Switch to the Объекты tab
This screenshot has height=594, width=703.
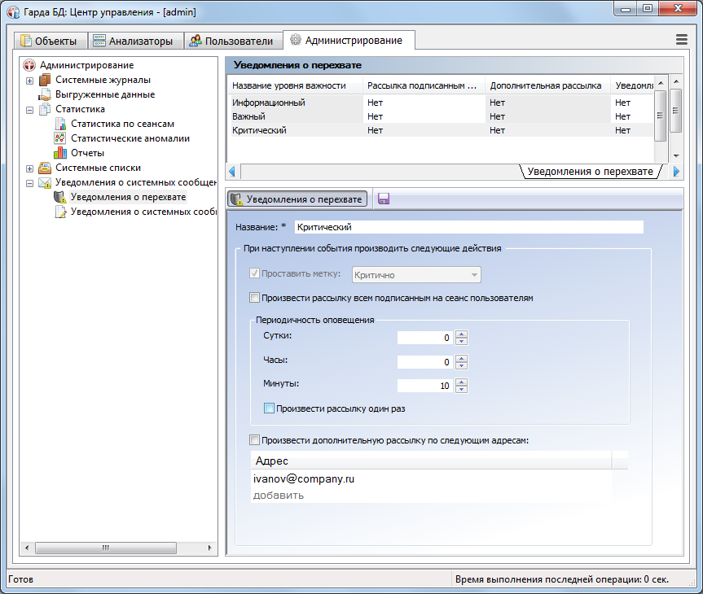[51, 41]
